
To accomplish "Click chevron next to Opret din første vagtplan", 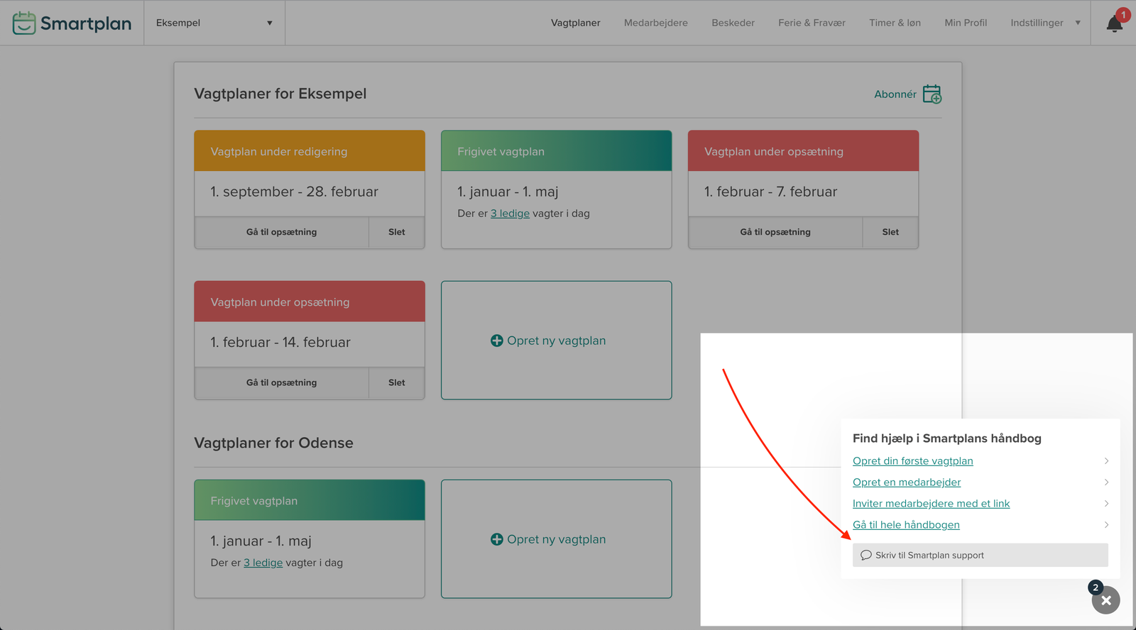I will pos(1106,461).
